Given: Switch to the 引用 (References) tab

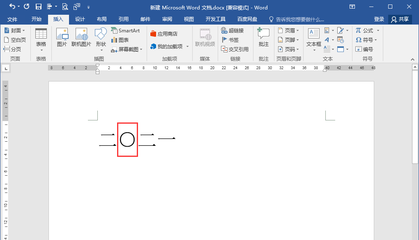Looking at the screenshot, I should pyautogui.click(x=124, y=19).
